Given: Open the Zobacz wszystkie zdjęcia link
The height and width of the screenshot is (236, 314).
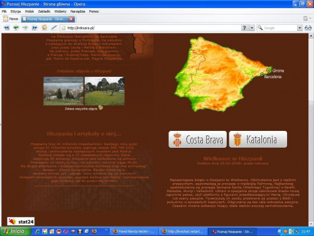Looking at the screenshot, I should 81,109.
